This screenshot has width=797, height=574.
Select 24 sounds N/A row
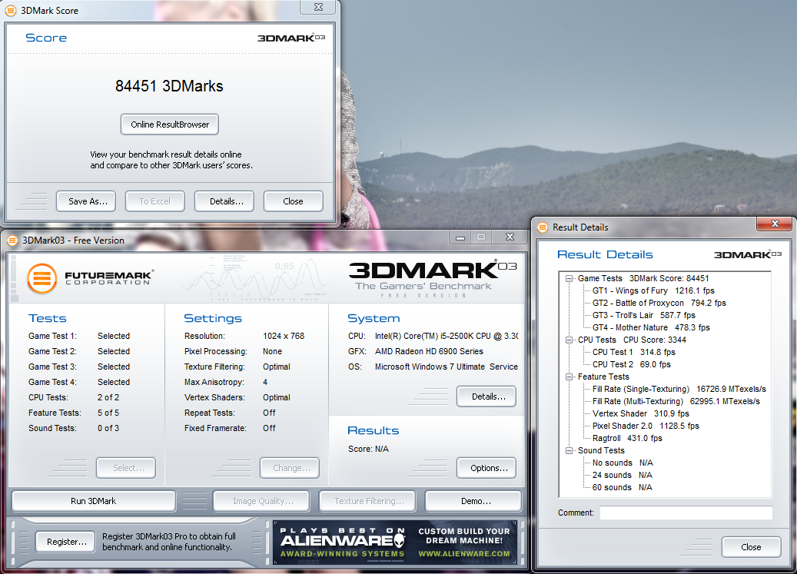tap(622, 475)
